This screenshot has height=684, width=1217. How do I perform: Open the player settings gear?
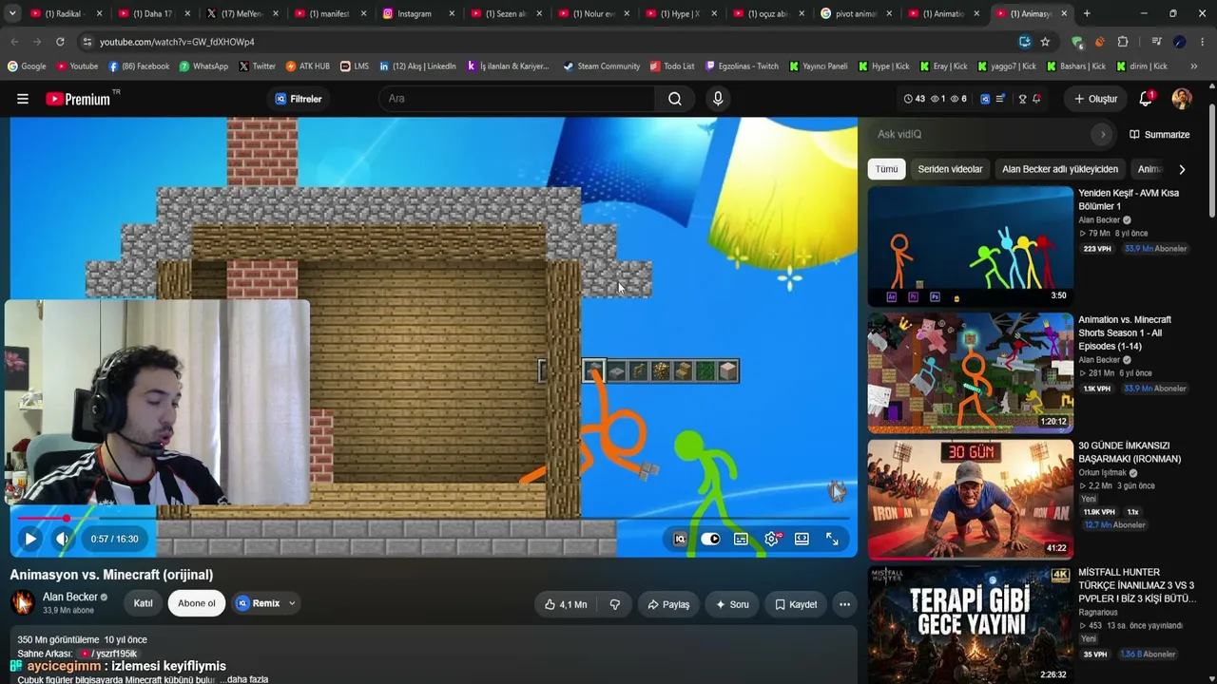771,539
